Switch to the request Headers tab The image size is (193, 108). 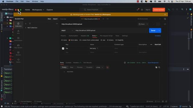tap(85, 36)
